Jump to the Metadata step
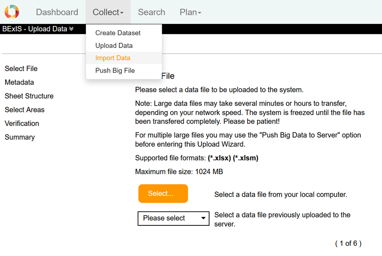The image size is (382, 256). [19, 82]
